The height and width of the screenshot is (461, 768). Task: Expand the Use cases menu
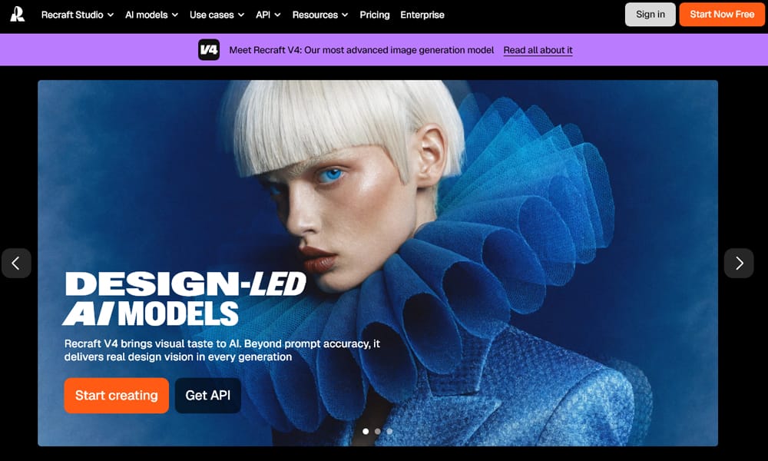point(217,15)
